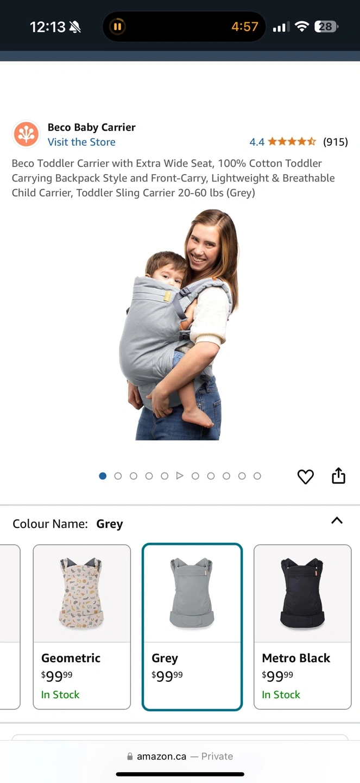
Task: Open the amazon.ca address bar
Action: [x=180, y=756]
